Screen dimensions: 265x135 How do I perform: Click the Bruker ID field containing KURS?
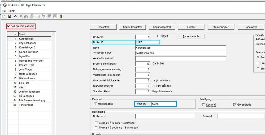tap(147, 42)
